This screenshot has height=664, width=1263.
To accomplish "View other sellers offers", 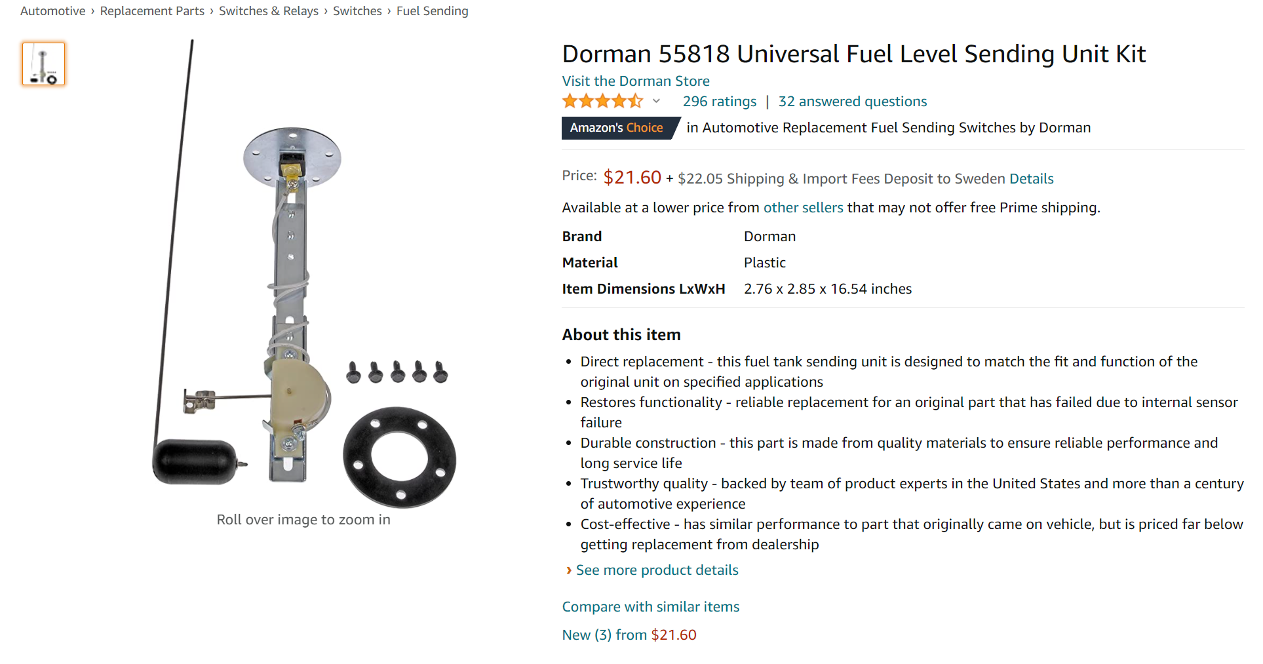I will pyautogui.click(x=803, y=208).
